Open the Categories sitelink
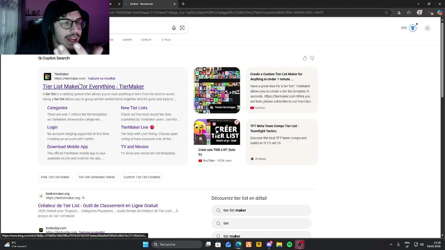This screenshot has width=445, height=250. coord(57,108)
